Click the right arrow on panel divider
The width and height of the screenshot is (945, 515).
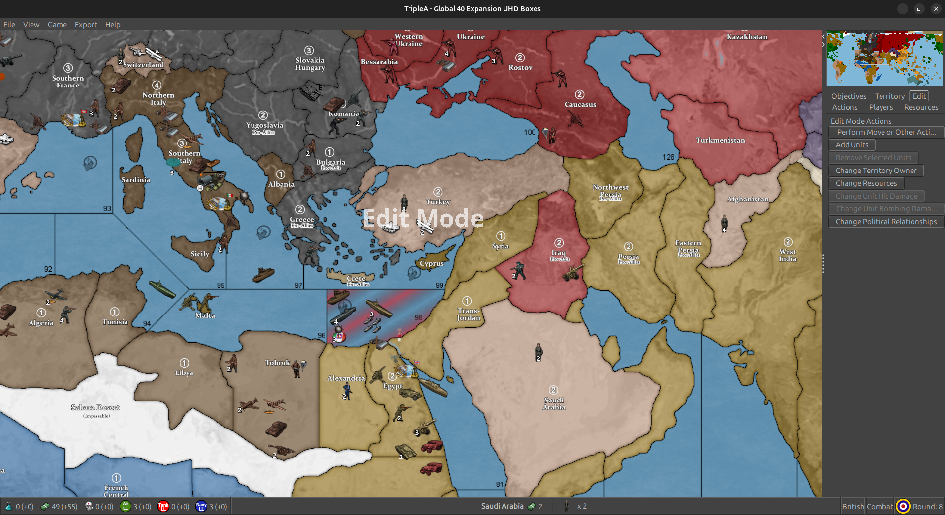click(x=823, y=45)
